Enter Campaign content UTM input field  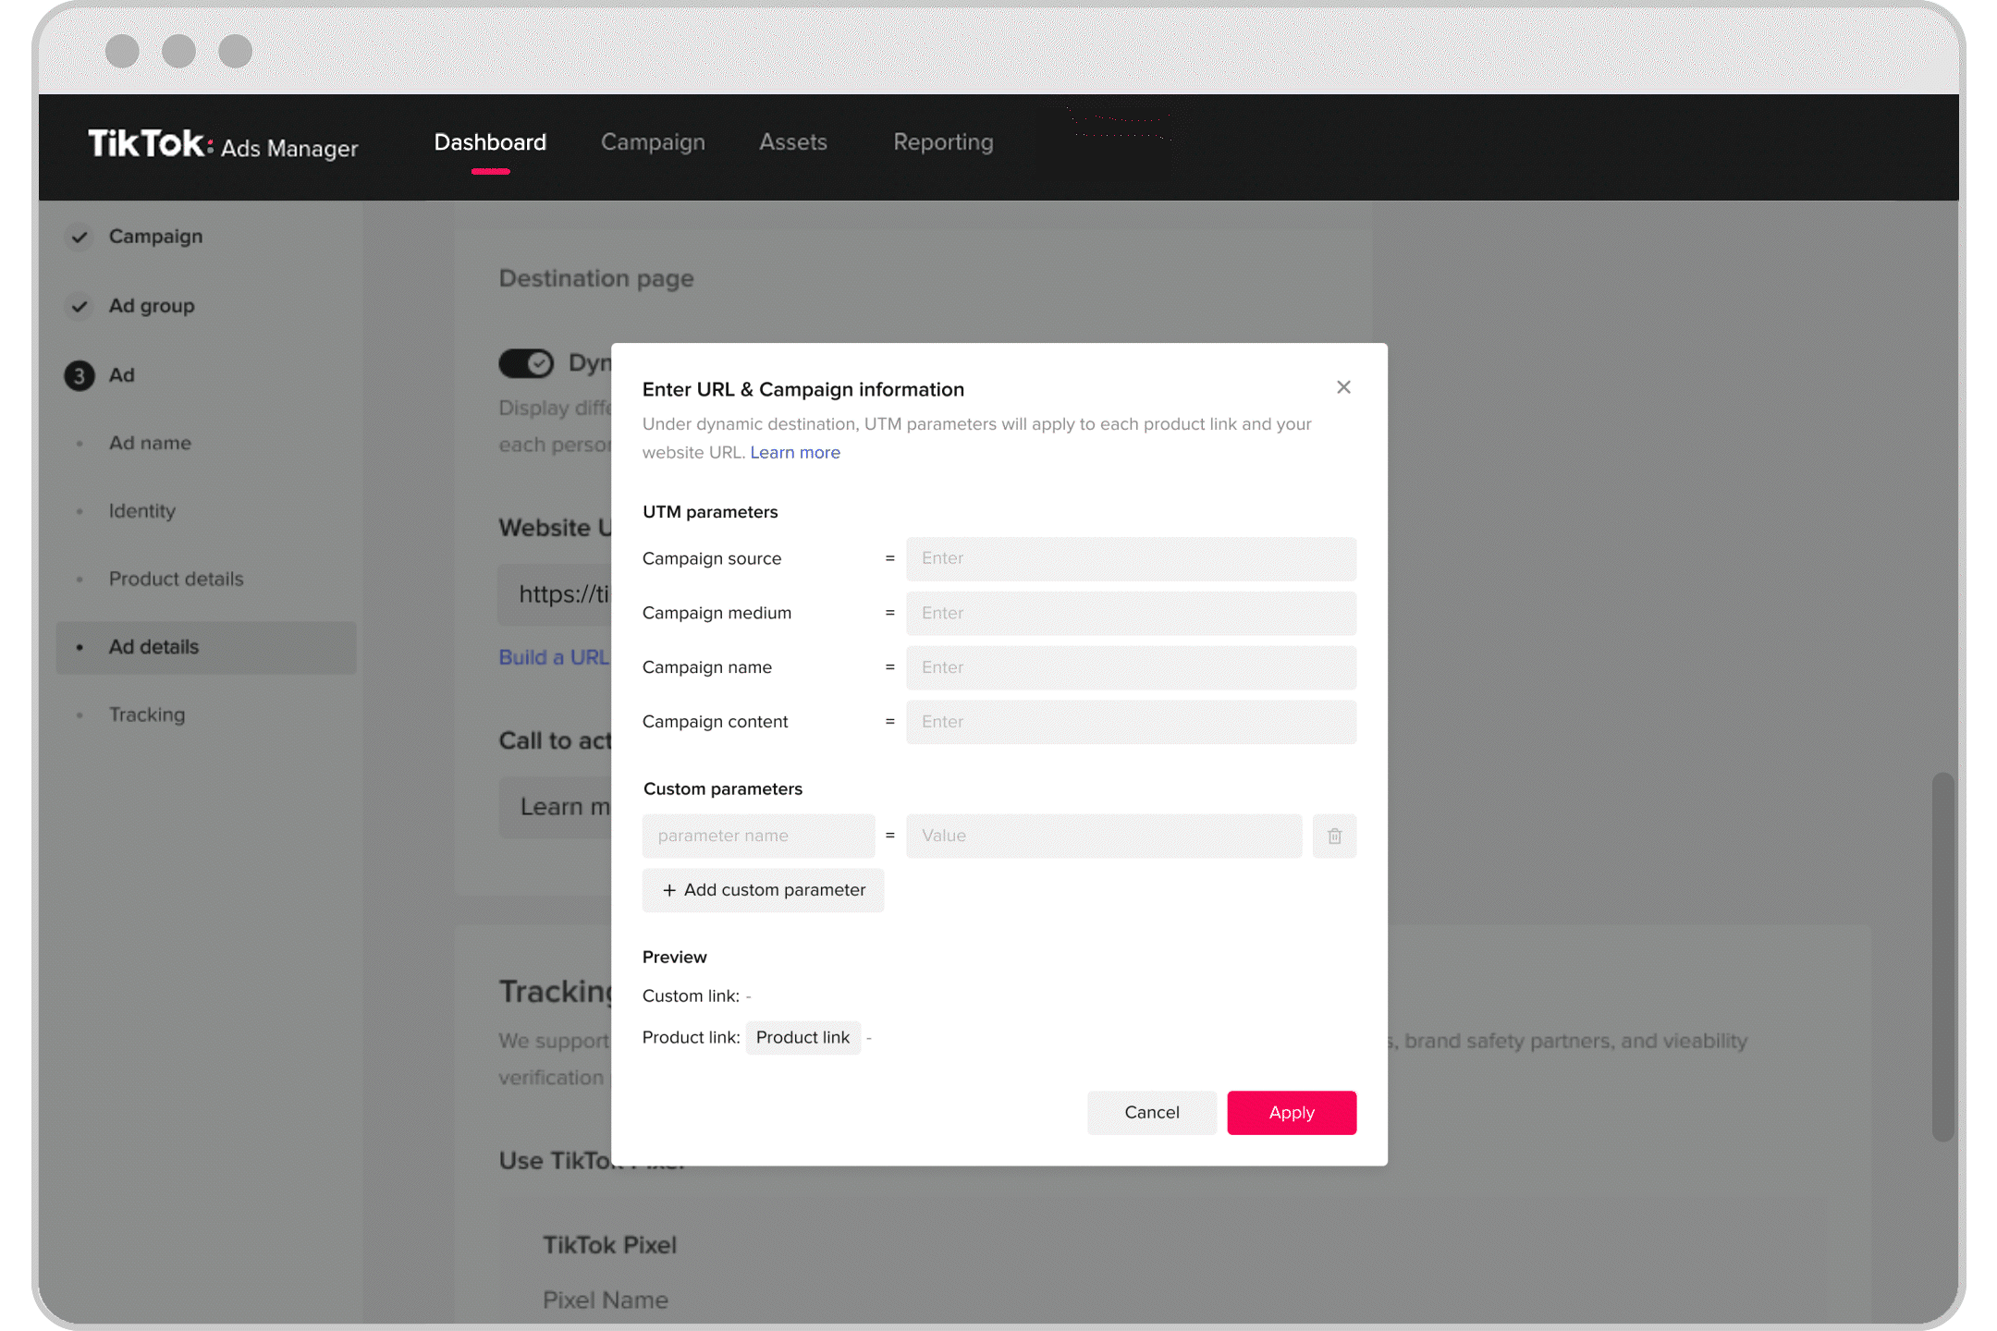pyautogui.click(x=1131, y=722)
